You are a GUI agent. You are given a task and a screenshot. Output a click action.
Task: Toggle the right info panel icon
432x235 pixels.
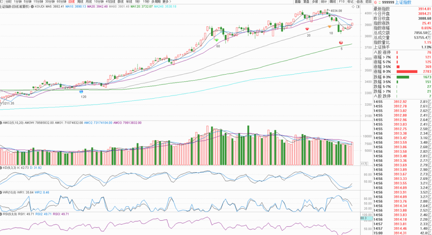pos(358,7)
